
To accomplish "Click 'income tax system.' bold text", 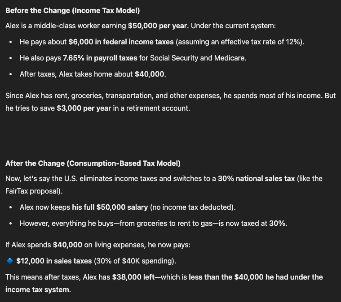I will point(38,290).
